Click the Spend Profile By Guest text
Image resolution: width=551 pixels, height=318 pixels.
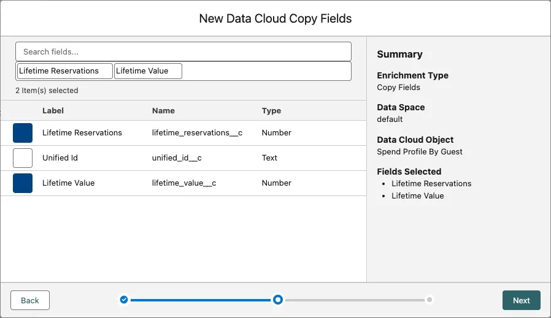point(420,151)
